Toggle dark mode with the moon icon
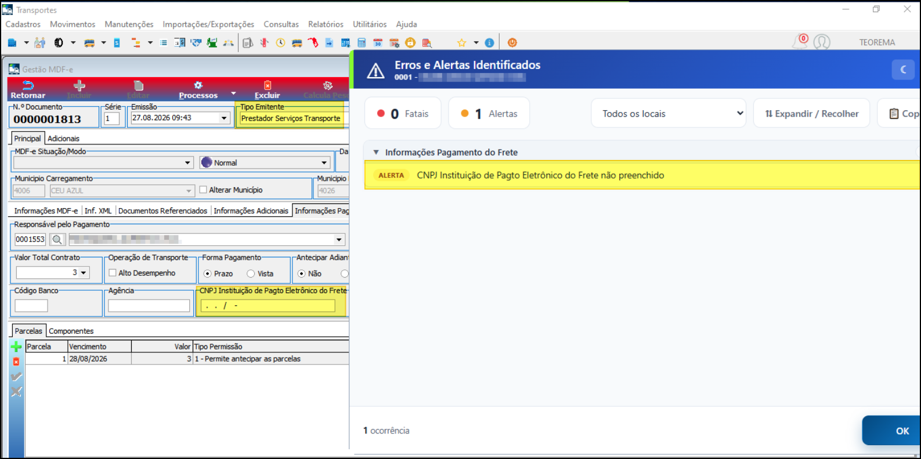Screen dimensions: 921x459 tap(903, 70)
